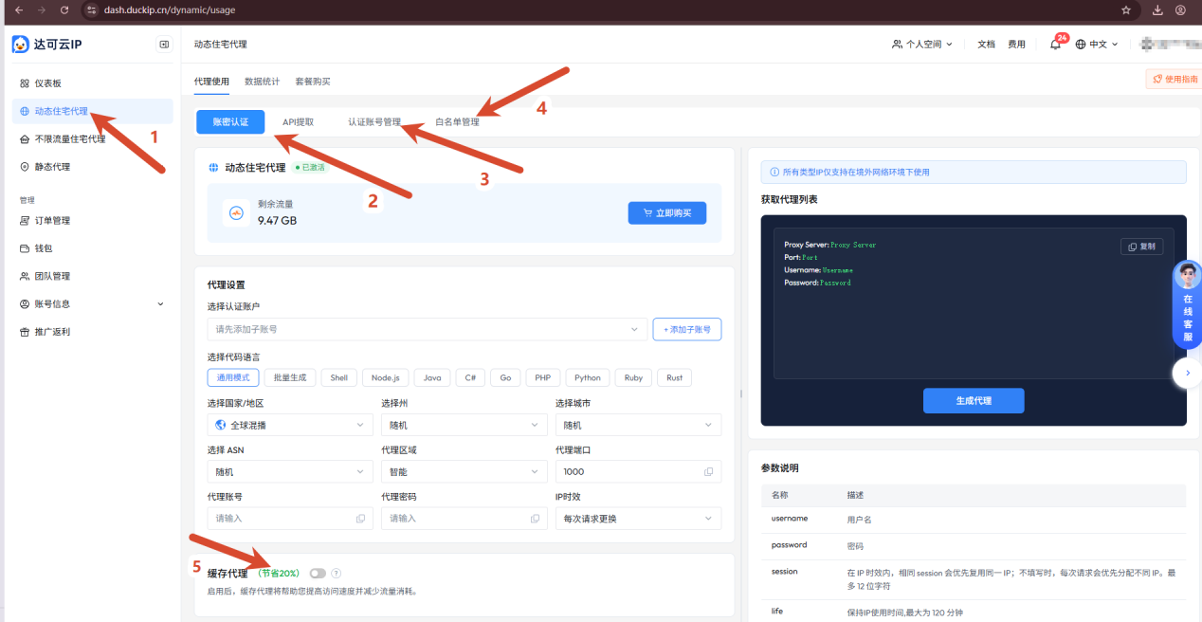Click the 达可云IP logo icon

(21, 45)
